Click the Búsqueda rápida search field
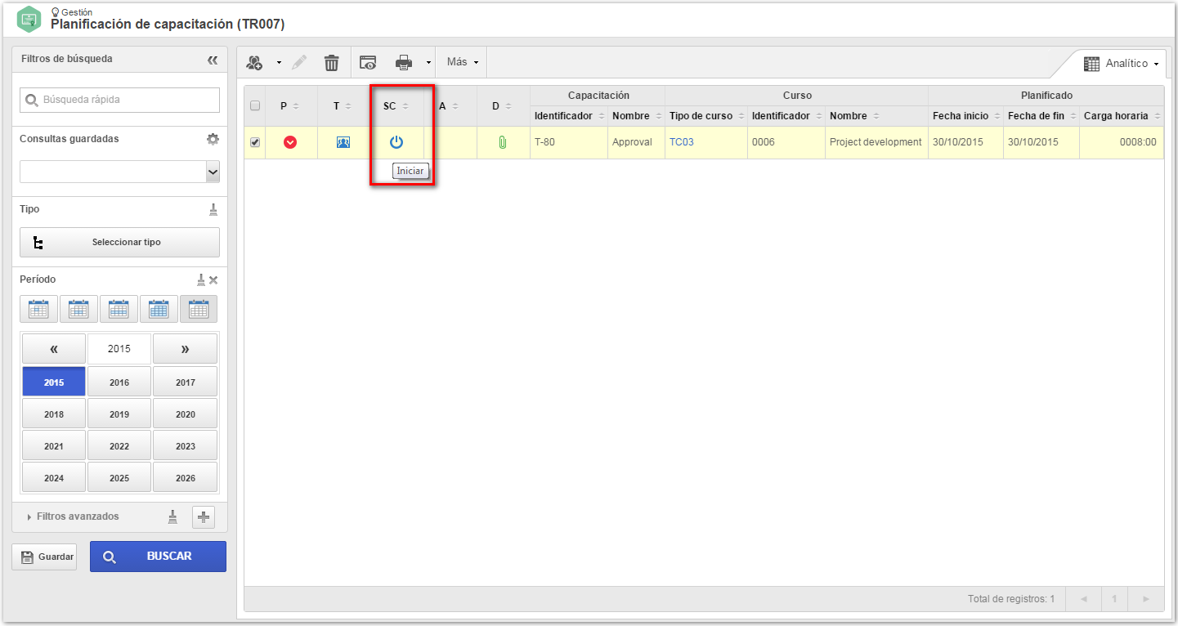 click(119, 100)
